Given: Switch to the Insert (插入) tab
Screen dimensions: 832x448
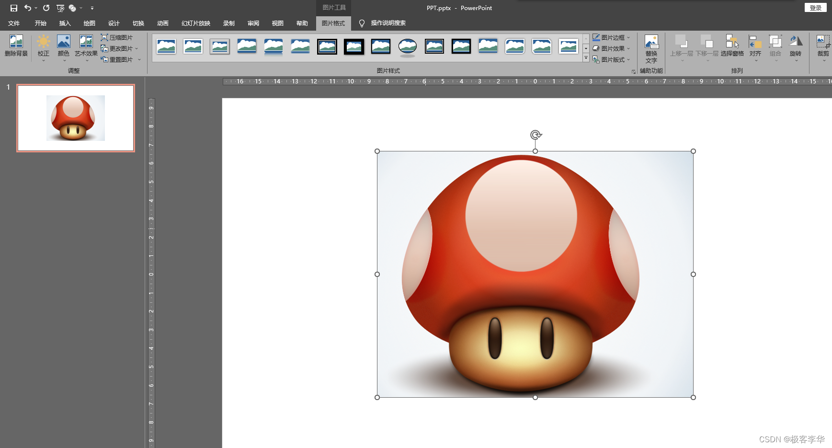Looking at the screenshot, I should point(65,23).
